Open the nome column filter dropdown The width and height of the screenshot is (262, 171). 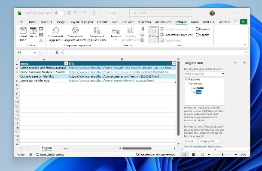coord(66,63)
